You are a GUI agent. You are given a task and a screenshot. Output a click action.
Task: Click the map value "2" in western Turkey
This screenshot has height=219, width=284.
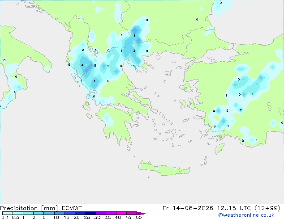[x=241, y=110]
